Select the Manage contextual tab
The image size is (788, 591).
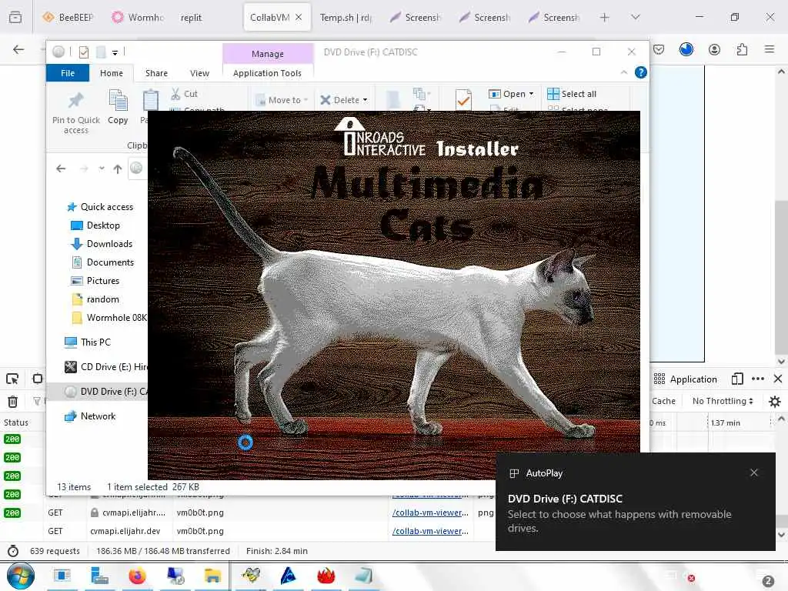267,53
